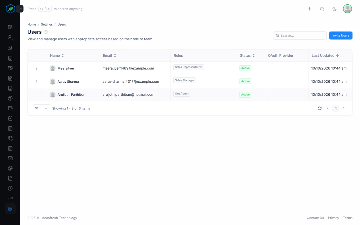Go to Settings in the breadcrumb
This screenshot has width=360, height=225.
[x=47, y=24]
